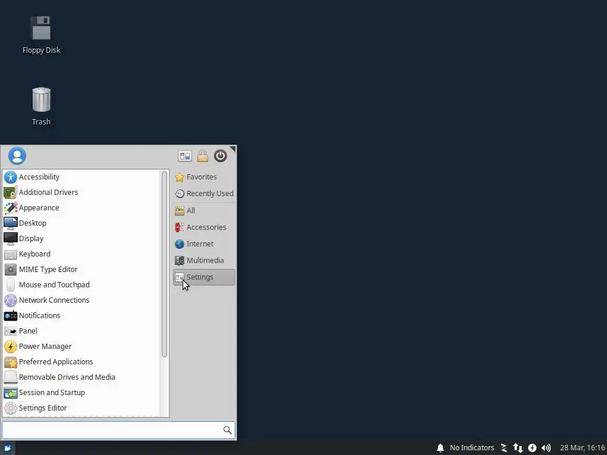Show the All applications category
This screenshot has width=607, height=455.
click(204, 211)
